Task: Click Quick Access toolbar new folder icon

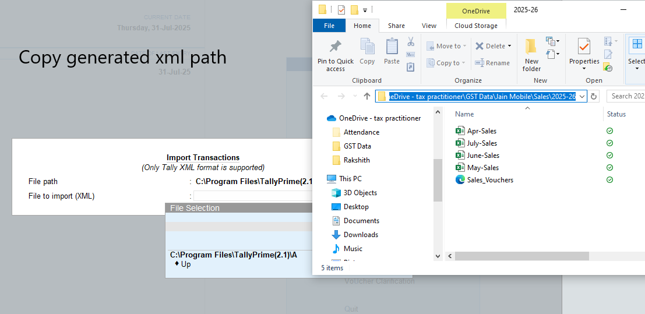Action: [x=354, y=9]
